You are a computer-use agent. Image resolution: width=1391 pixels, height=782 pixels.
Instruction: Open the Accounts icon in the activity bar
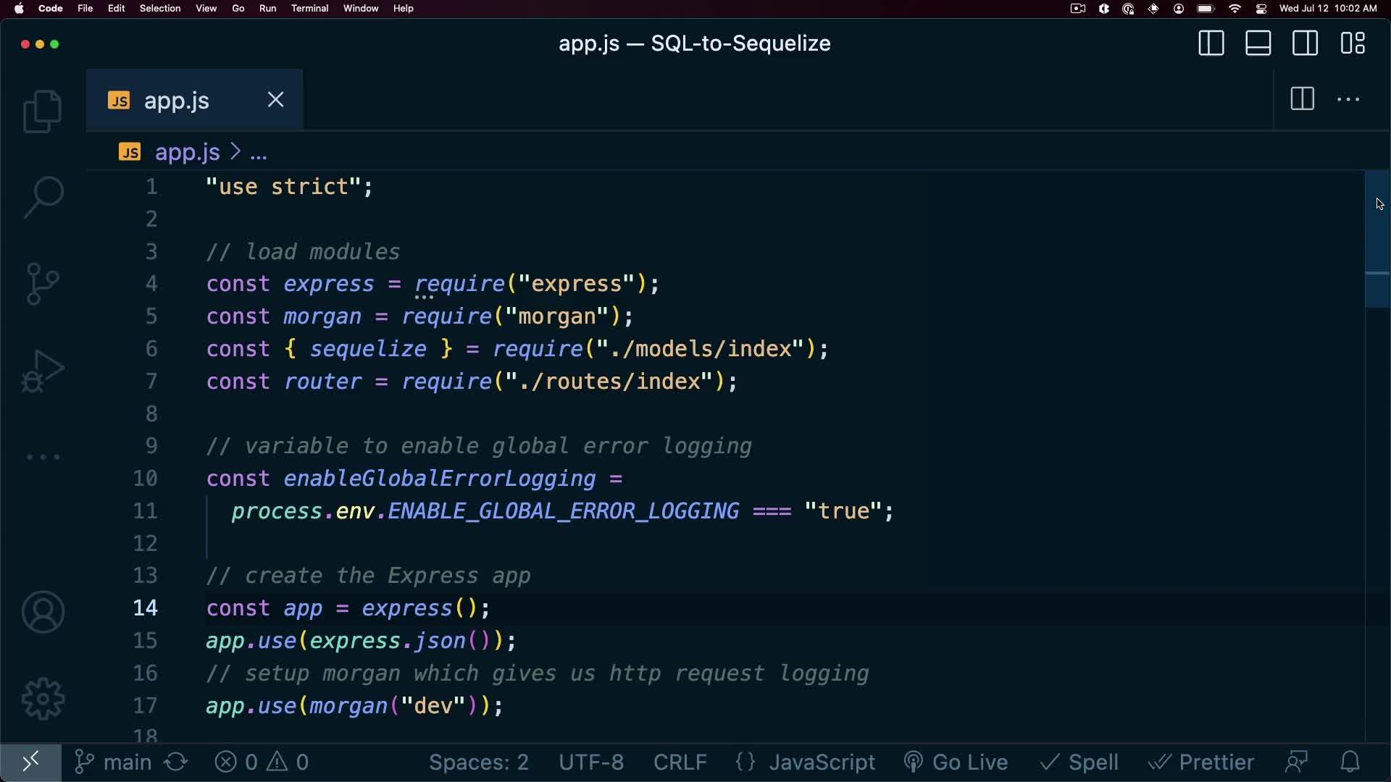(x=43, y=612)
